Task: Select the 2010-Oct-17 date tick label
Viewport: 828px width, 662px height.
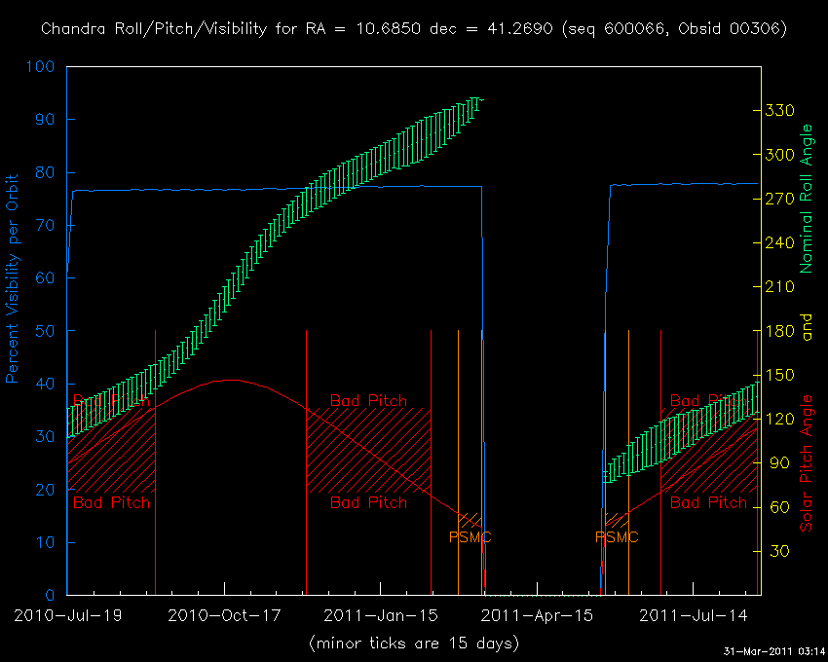Action: 225,615
